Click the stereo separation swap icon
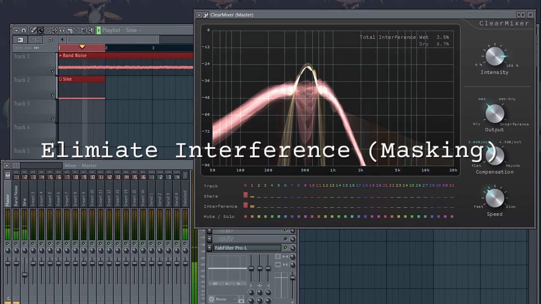The width and height of the screenshot is (541, 304). [278, 265]
